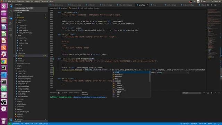Screen dimensions: 222x125
Task: Open the Debug view in activity bar
Action: [x=10, y=24]
